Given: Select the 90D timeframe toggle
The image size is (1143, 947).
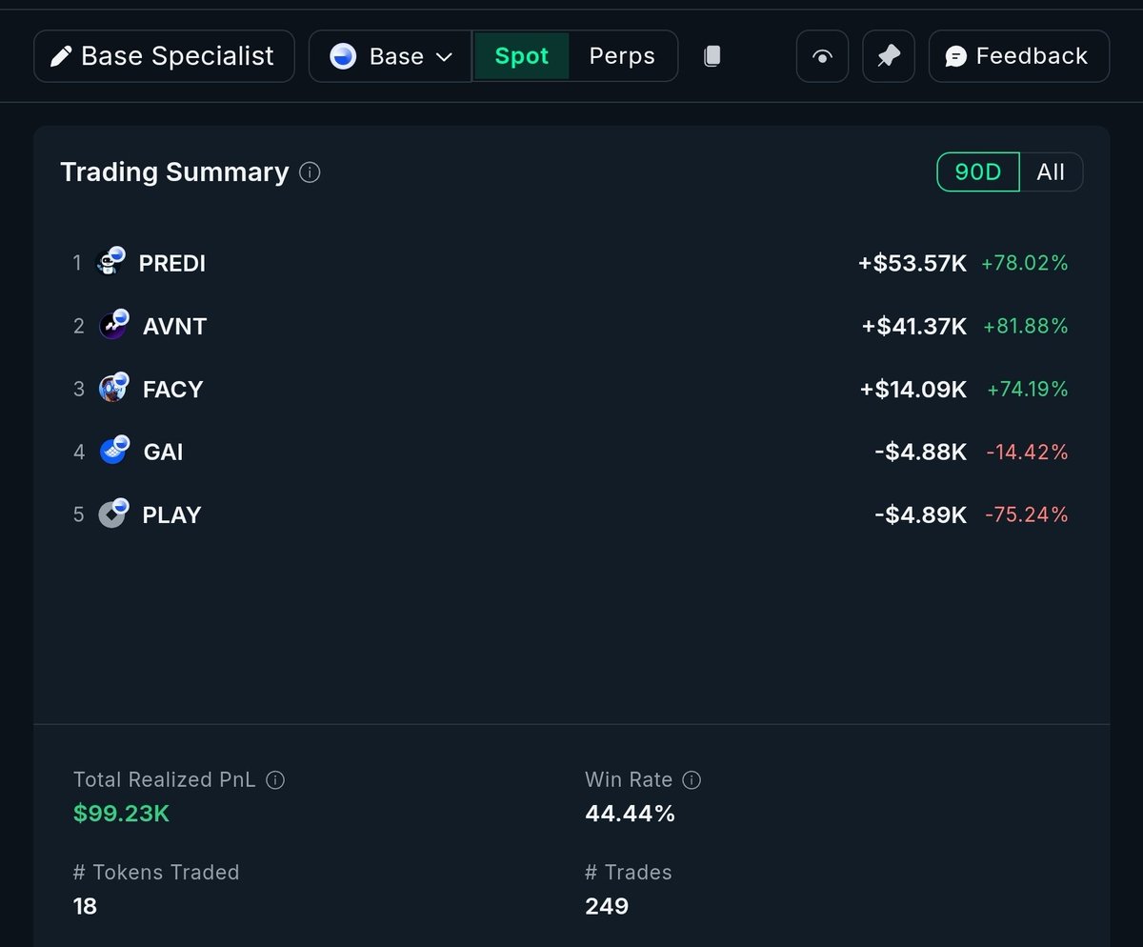Looking at the screenshot, I should pyautogui.click(x=978, y=172).
